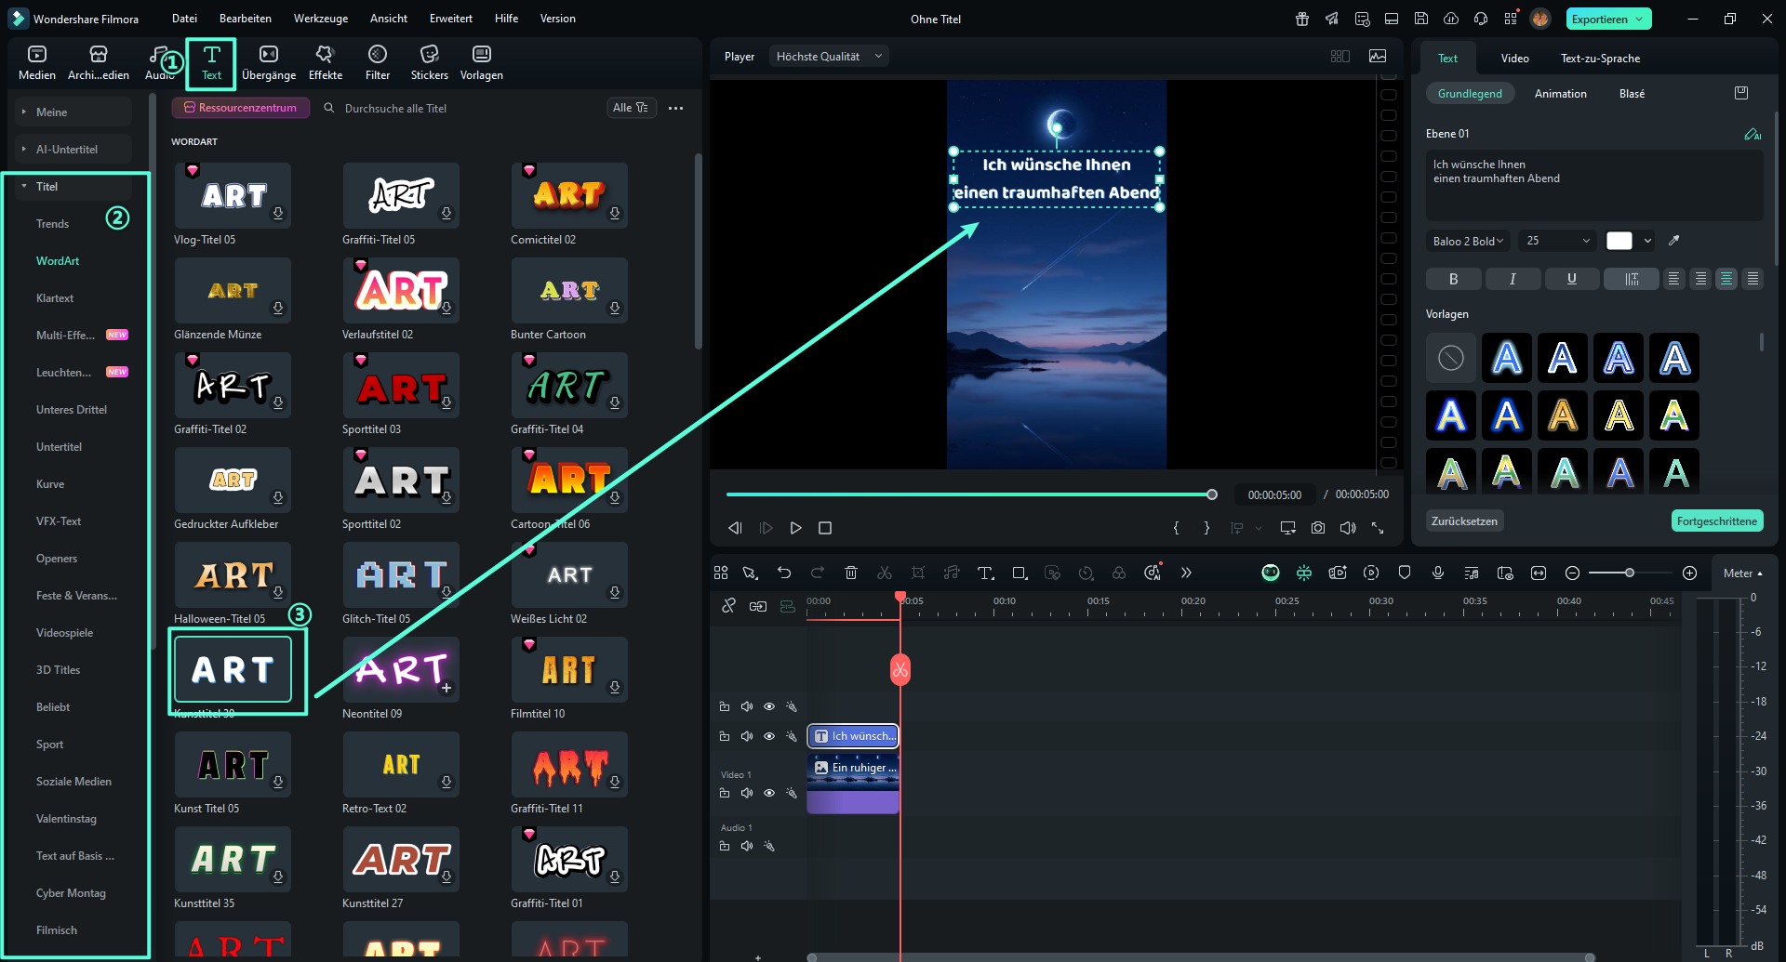Image resolution: width=1786 pixels, height=962 pixels.
Task: Open the Ansicht menu
Action: 389,19
